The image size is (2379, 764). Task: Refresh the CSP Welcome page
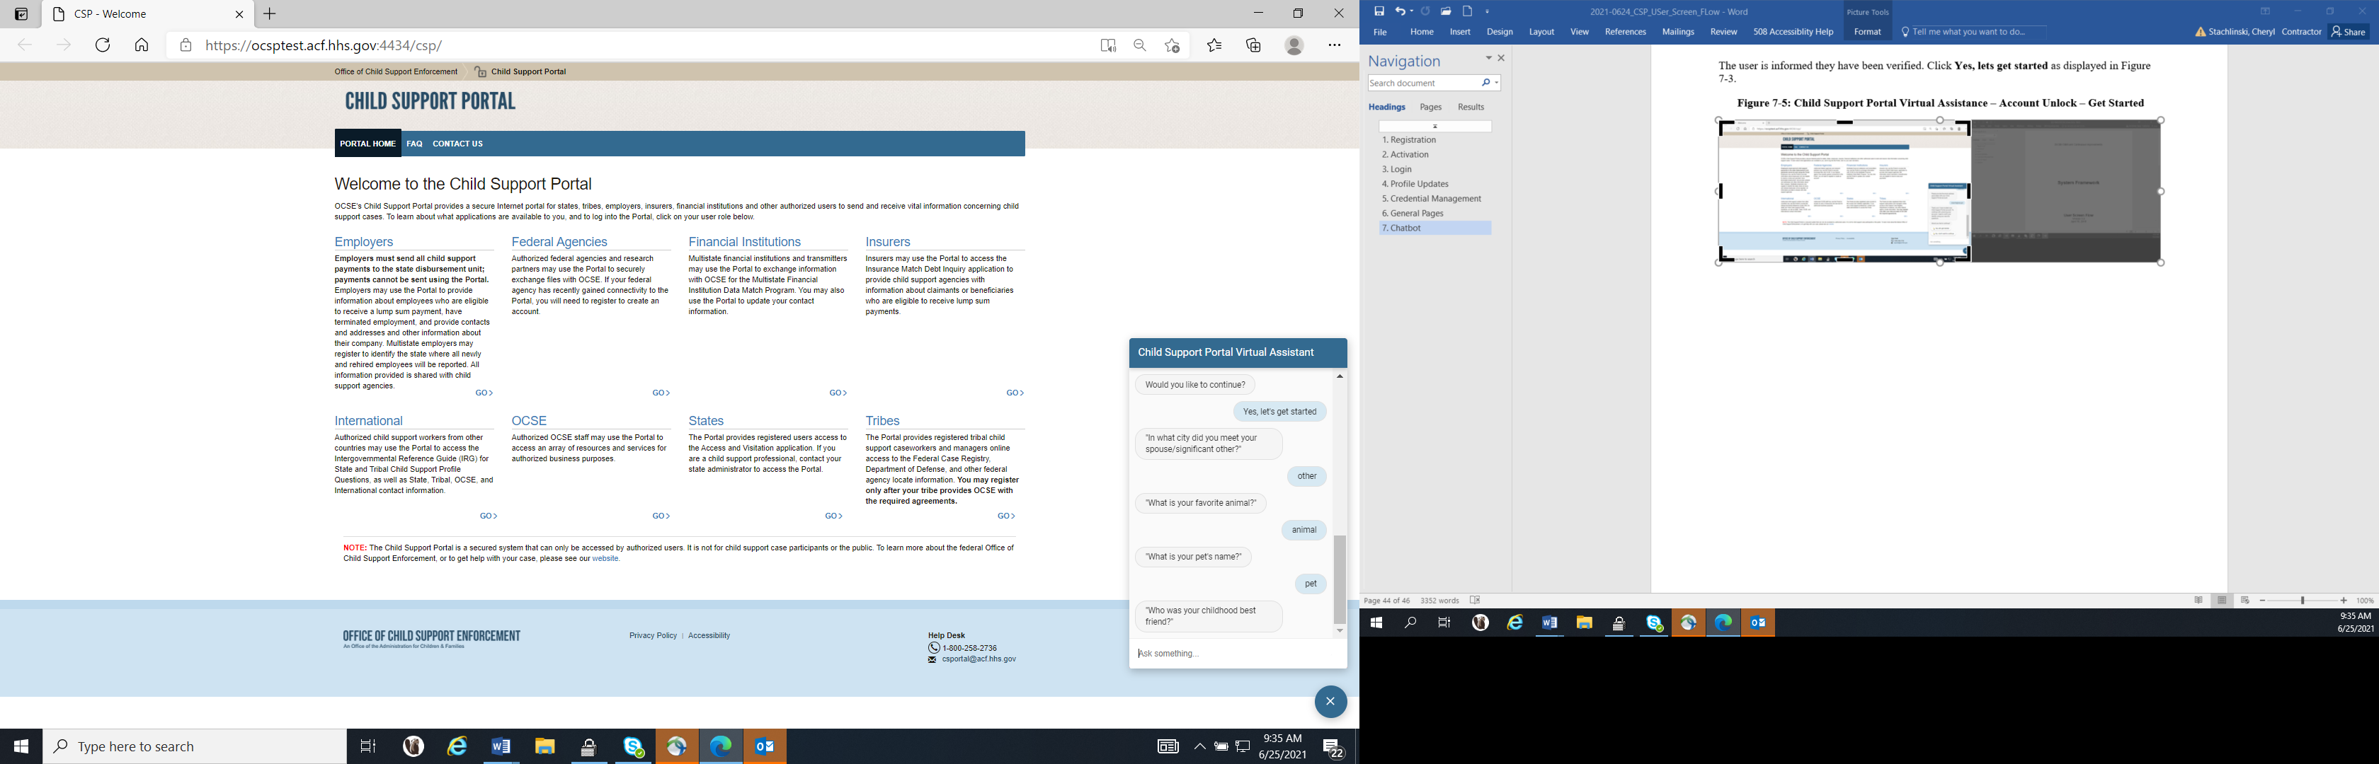click(x=103, y=45)
